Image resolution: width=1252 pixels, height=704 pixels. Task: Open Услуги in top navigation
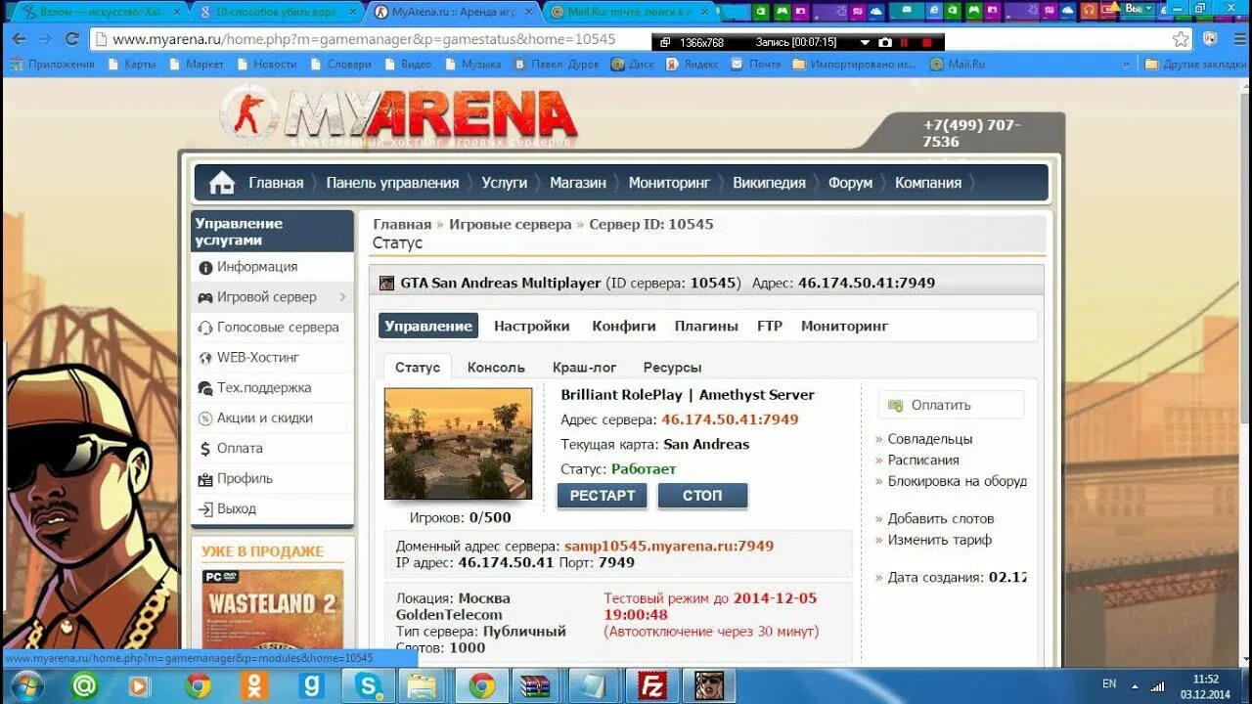click(505, 183)
